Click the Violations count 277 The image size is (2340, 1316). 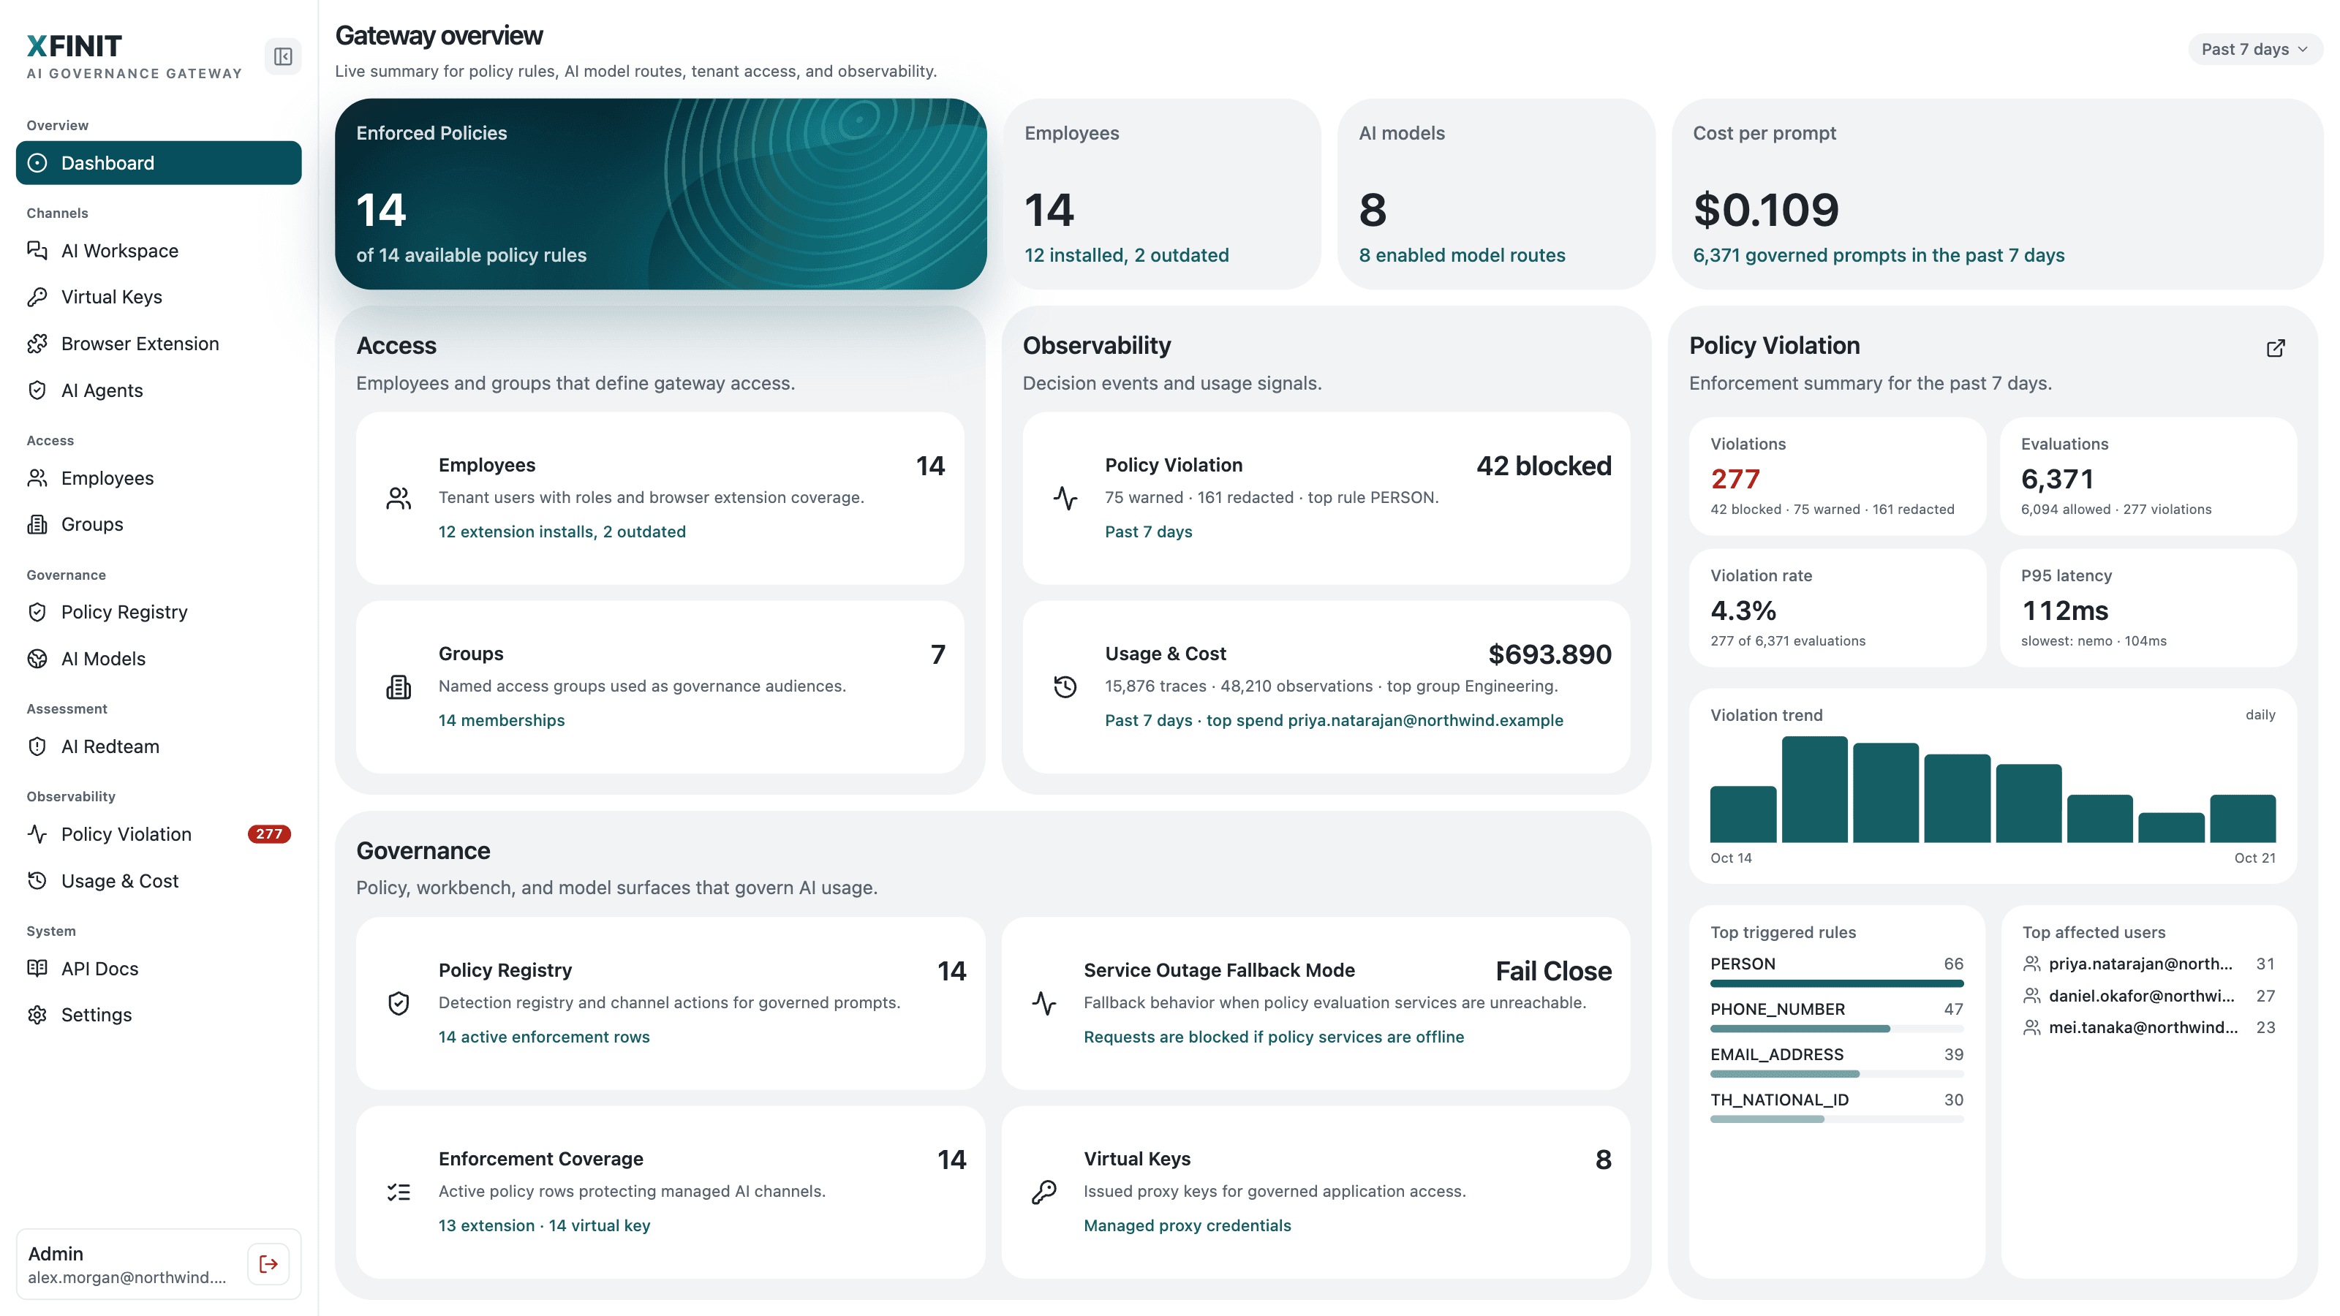tap(1735, 479)
